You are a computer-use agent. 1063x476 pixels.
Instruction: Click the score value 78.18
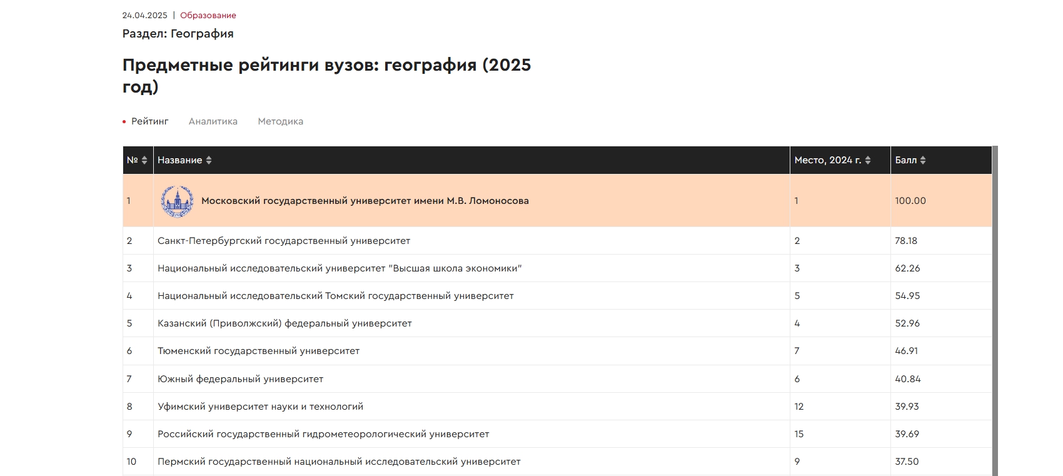click(906, 241)
